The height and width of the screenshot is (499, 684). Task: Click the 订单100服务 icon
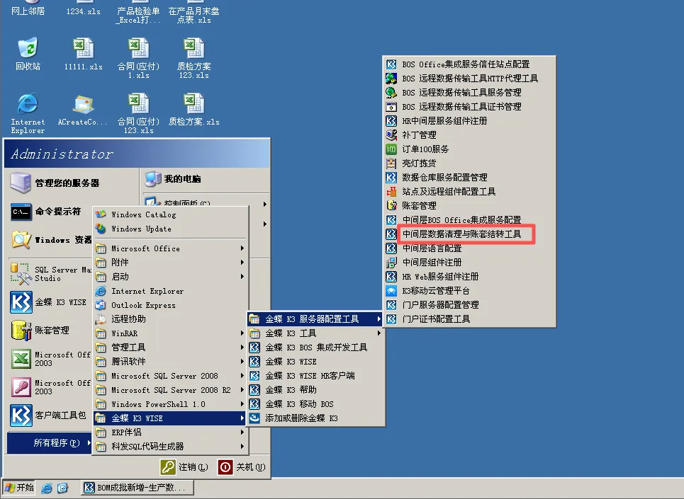coord(391,149)
